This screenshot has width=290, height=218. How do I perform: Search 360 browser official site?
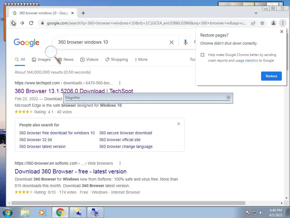[x=120, y=140]
